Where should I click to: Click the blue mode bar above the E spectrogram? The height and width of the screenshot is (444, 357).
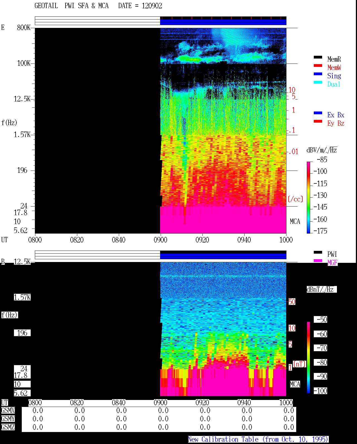223,22
